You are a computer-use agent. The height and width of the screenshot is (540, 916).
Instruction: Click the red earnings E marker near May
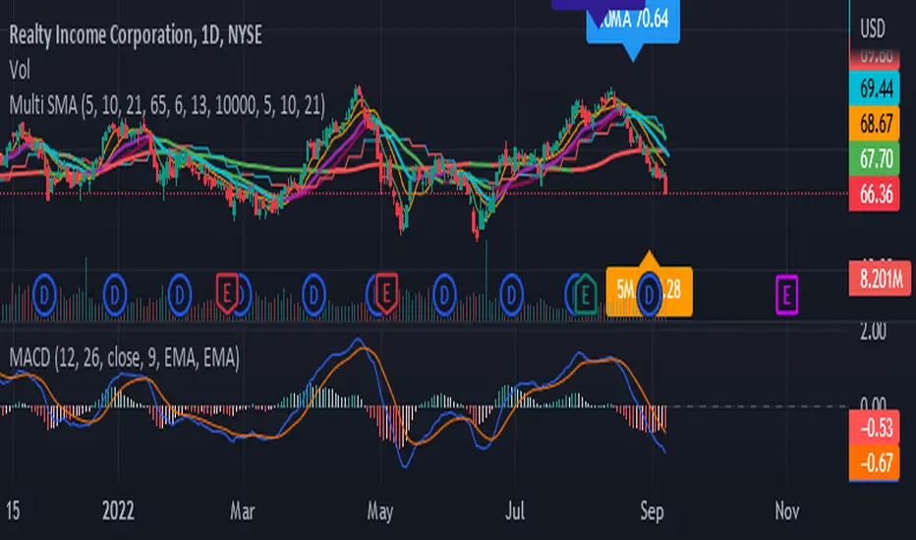[x=385, y=294]
